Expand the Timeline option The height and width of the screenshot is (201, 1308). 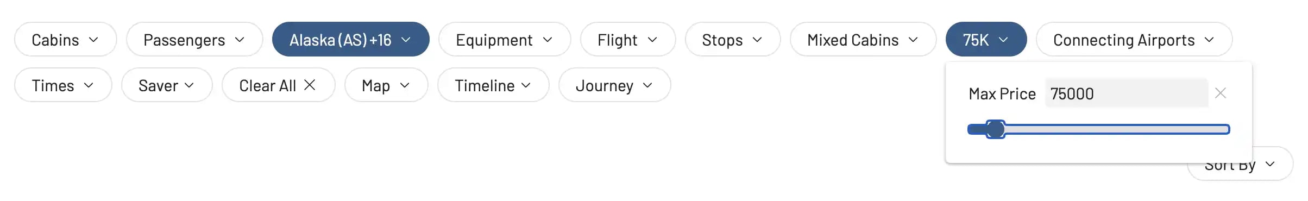coord(493,85)
